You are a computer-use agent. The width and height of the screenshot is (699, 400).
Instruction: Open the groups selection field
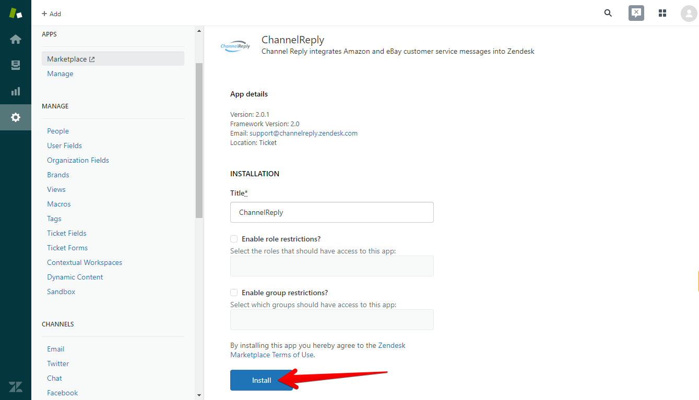click(x=332, y=320)
